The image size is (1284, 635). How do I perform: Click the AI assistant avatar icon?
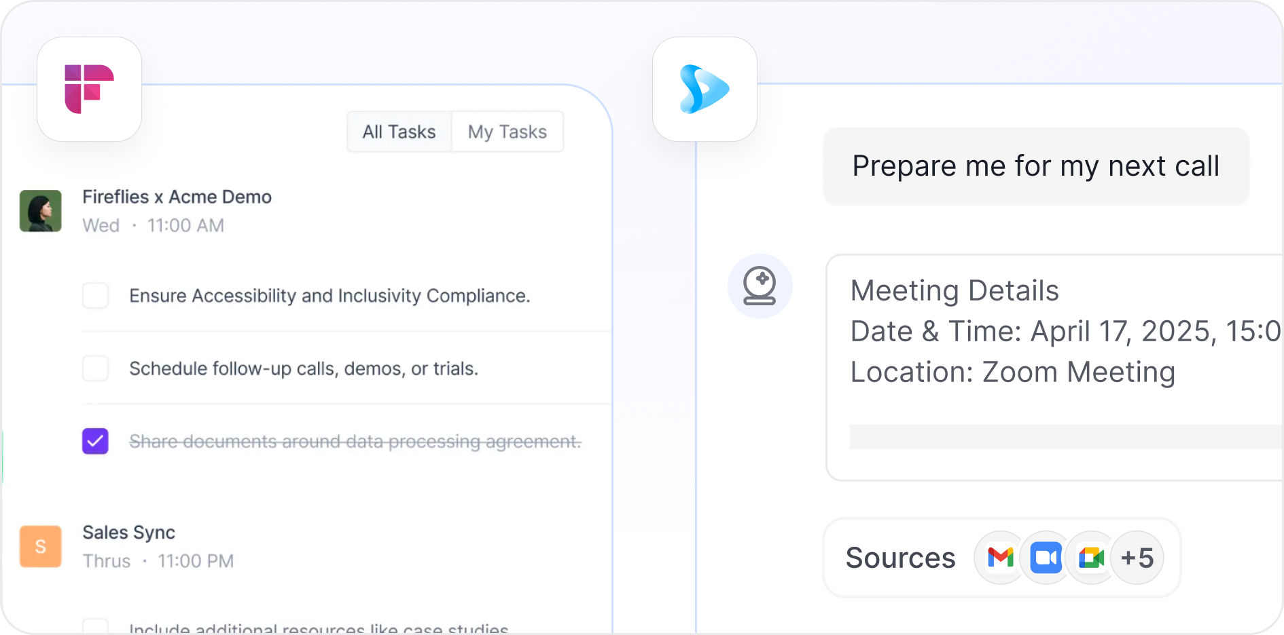tap(760, 286)
